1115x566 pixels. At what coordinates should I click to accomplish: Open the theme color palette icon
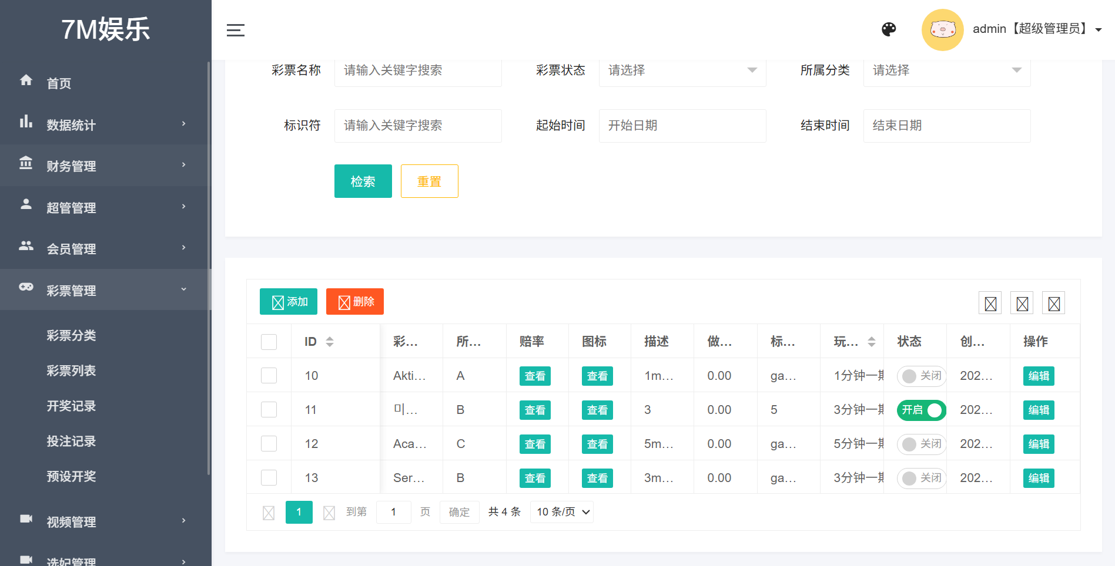point(889,29)
